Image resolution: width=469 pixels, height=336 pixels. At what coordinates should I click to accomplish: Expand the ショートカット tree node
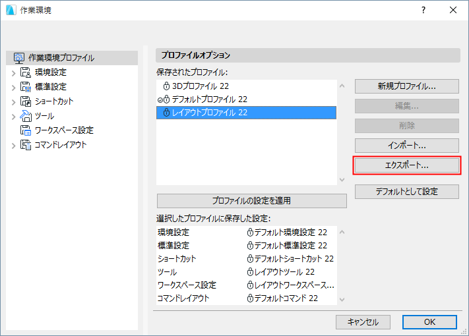(x=13, y=101)
